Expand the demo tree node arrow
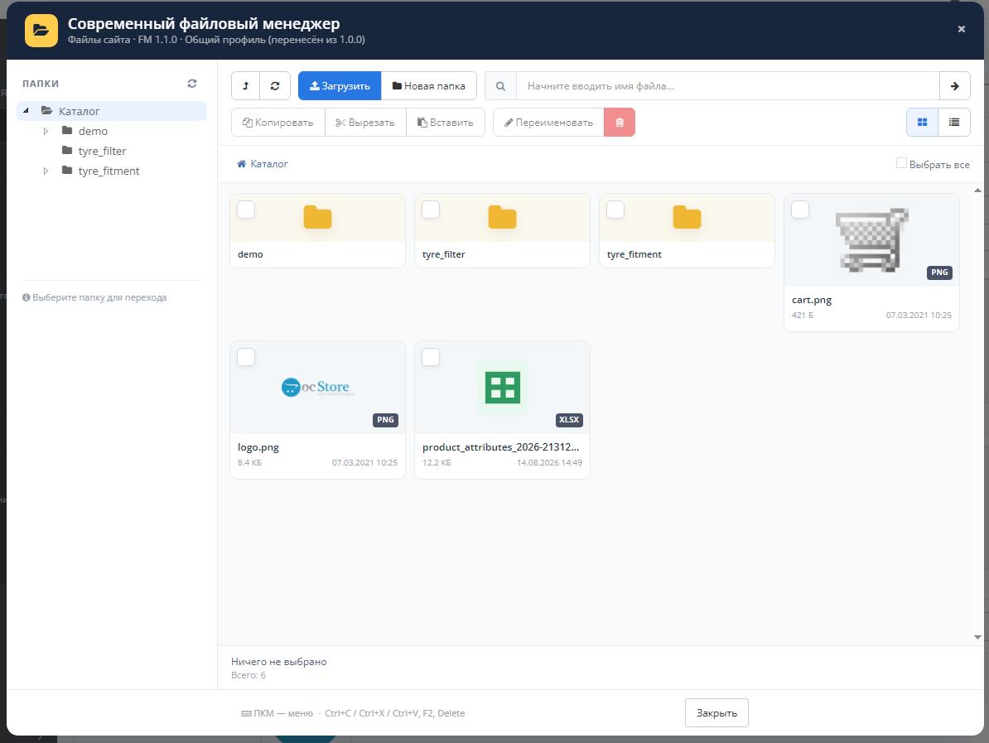989x743 pixels. [x=46, y=131]
